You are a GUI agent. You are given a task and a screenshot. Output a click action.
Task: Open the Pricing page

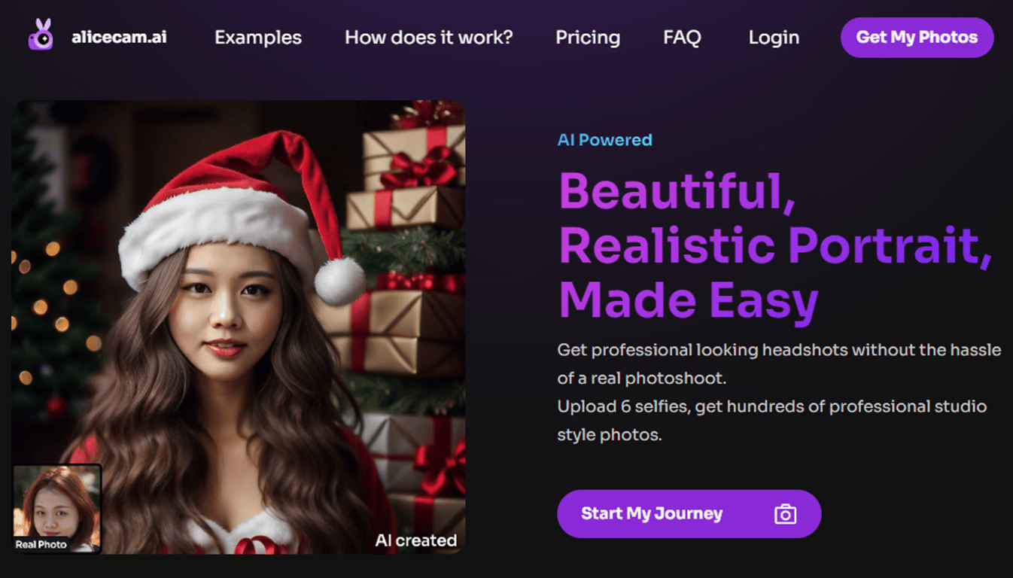(588, 38)
